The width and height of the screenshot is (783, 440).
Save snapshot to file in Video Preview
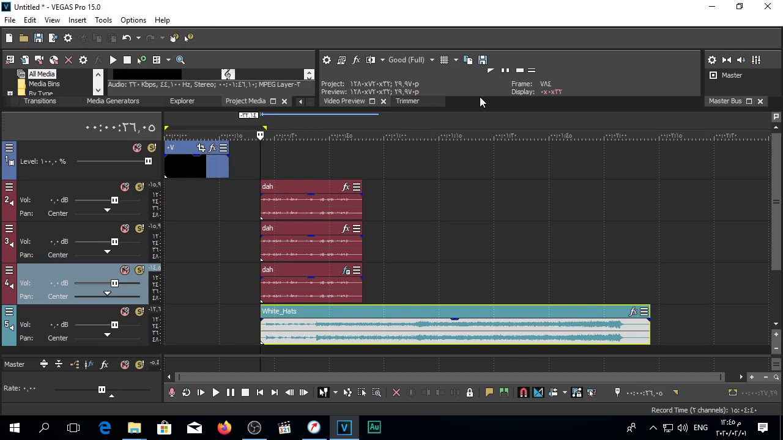point(483,60)
